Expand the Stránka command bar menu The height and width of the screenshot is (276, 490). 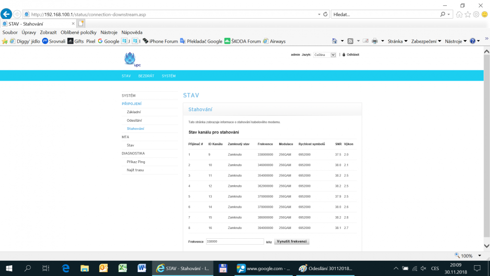397,41
